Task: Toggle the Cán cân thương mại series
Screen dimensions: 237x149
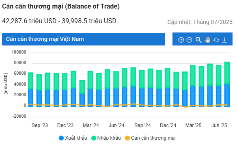Action: click(151, 138)
